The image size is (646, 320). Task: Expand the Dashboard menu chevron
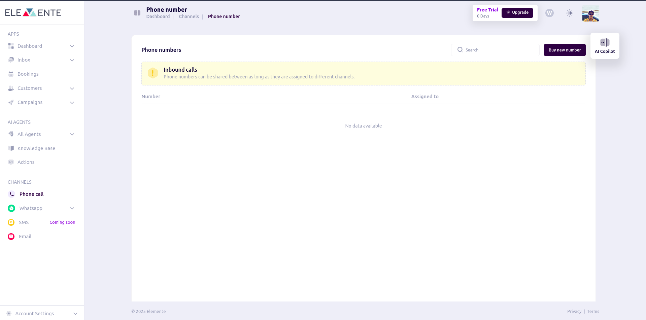click(72, 46)
